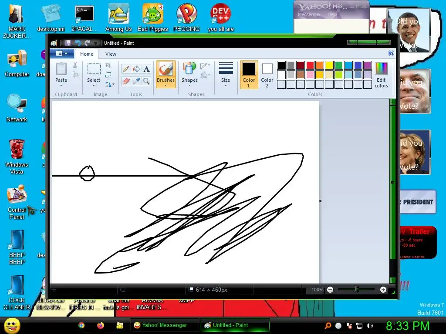This screenshot has height=334, width=446.
Task: Click the Cut scissors icon
Action: (75, 65)
